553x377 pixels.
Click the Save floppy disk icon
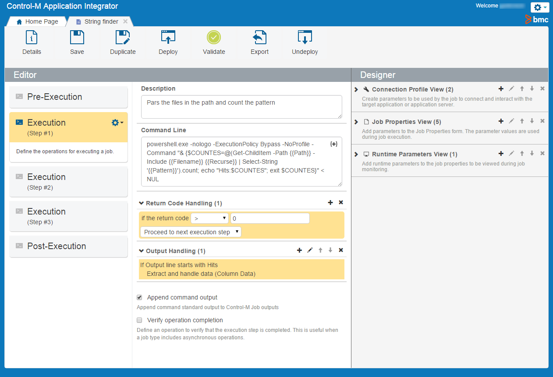(x=77, y=38)
